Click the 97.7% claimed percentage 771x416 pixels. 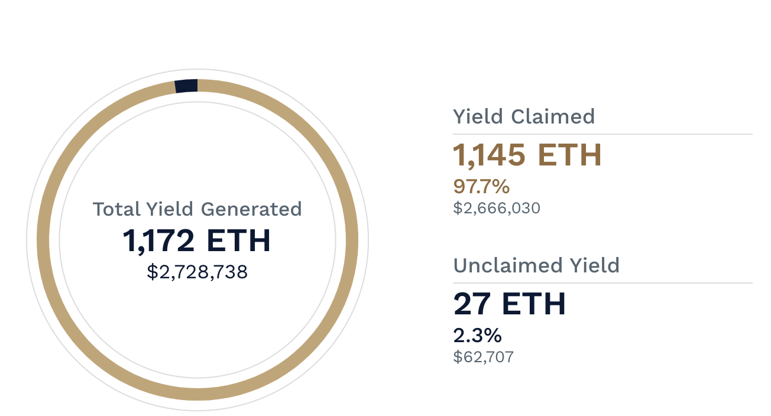[x=481, y=187]
